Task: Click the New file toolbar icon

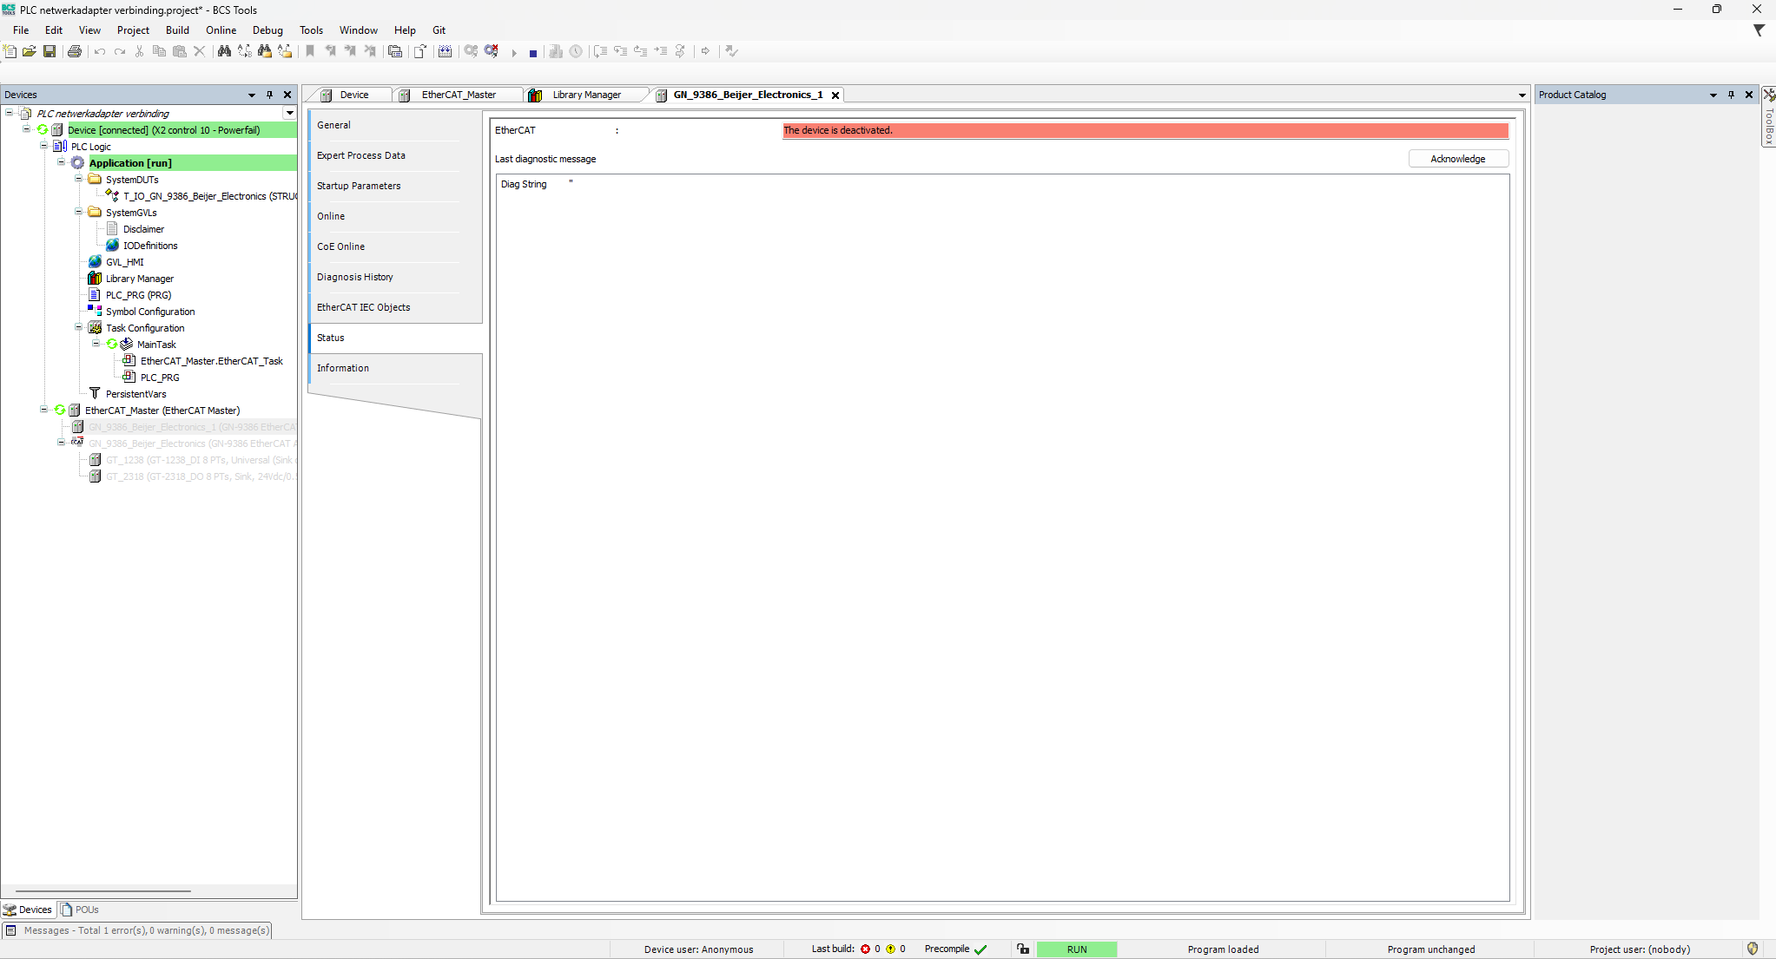Action: (10, 51)
